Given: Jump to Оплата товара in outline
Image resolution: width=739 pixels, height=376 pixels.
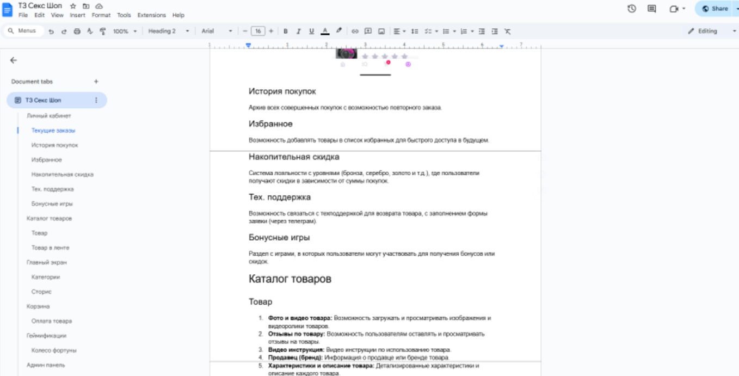Looking at the screenshot, I should click(52, 321).
